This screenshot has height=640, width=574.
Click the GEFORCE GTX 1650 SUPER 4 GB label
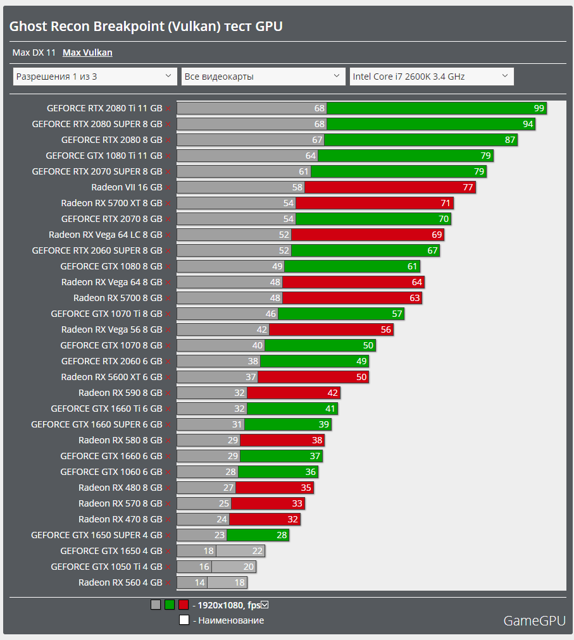tap(97, 535)
